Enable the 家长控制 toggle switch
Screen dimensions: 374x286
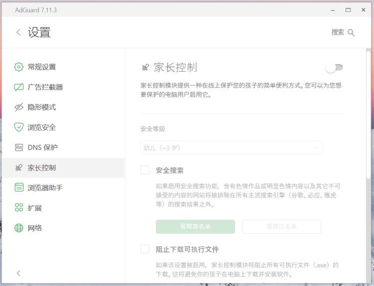pyautogui.click(x=334, y=68)
